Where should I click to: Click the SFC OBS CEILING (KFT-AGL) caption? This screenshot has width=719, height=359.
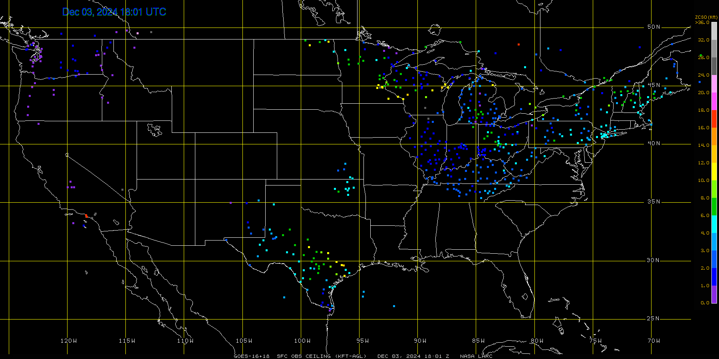322,356
